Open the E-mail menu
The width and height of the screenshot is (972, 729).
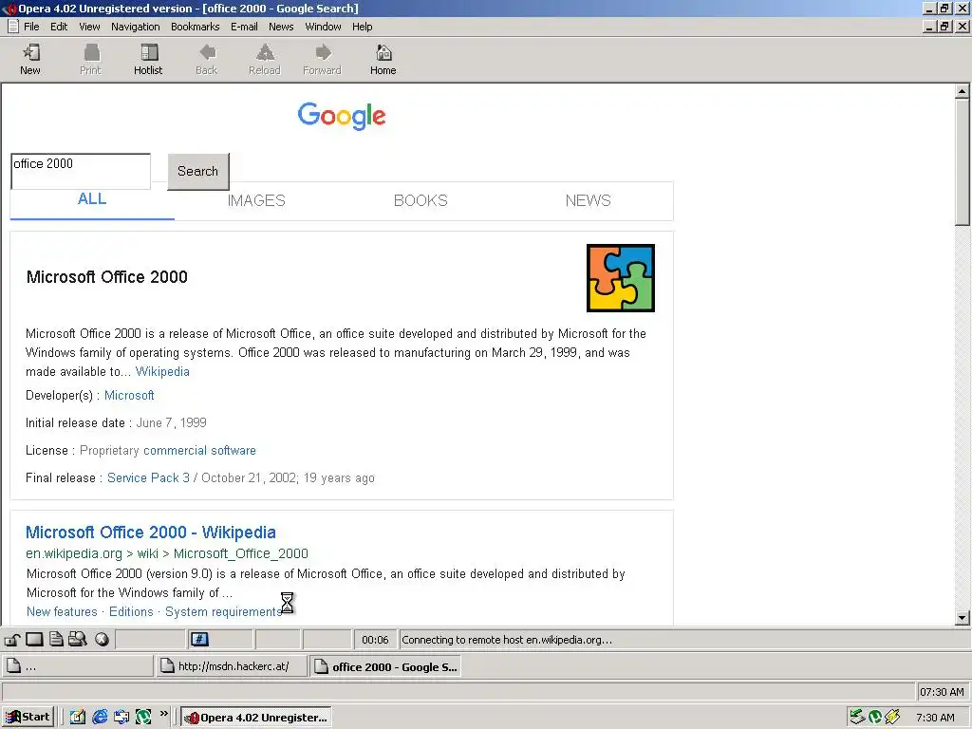tap(244, 27)
